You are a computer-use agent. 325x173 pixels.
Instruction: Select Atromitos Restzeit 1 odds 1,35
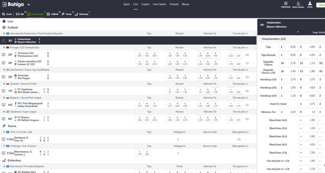pyautogui.click(x=170, y=77)
